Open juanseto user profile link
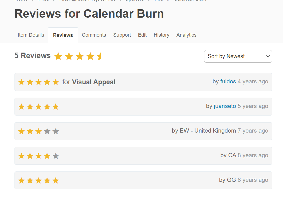The width and height of the screenshot is (283, 200). (225, 106)
